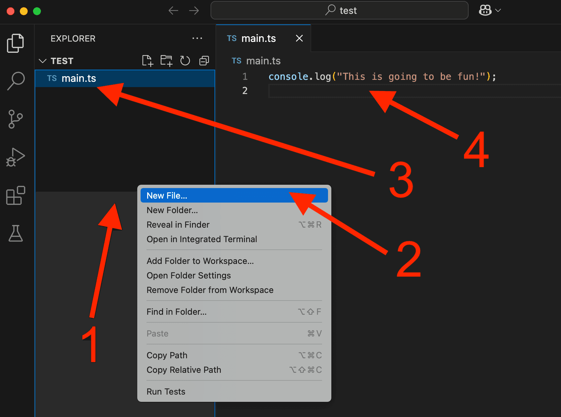The height and width of the screenshot is (417, 561).
Task: Select Reveal in Finder
Action: tap(178, 225)
